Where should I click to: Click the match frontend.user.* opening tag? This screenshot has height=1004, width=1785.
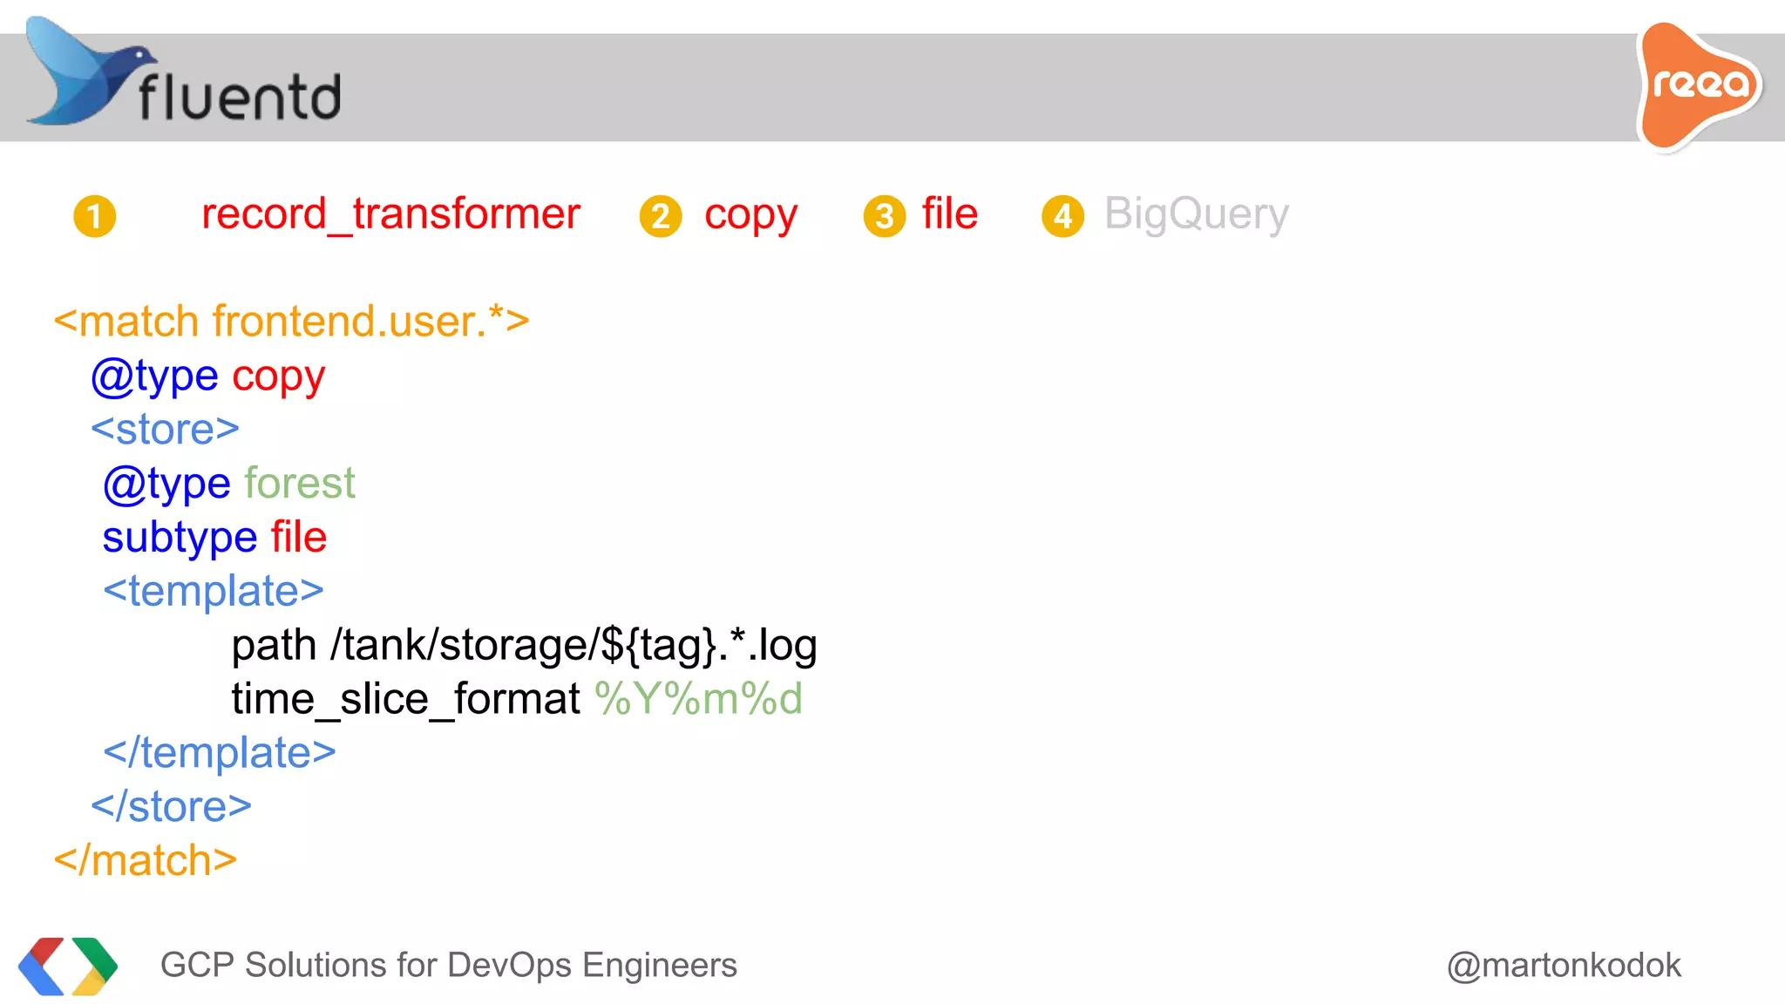[x=292, y=322]
